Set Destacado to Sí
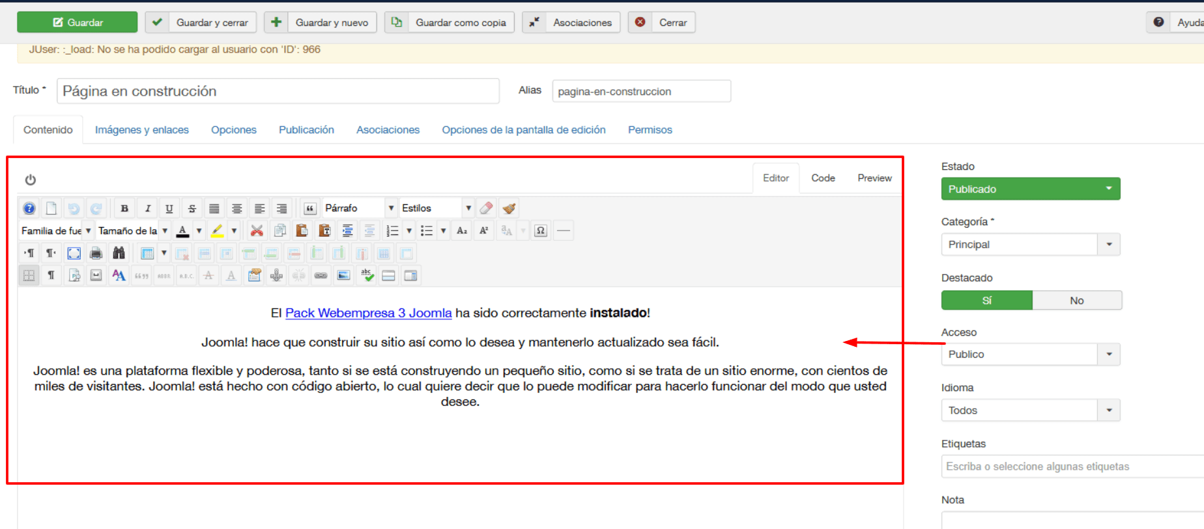The height and width of the screenshot is (529, 1204). (986, 300)
